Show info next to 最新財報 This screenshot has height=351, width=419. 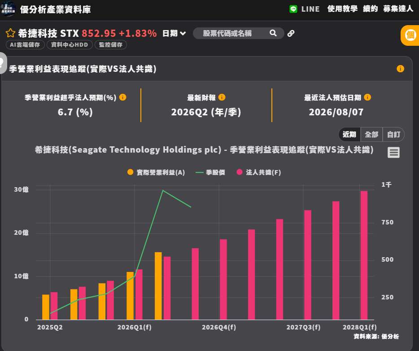point(222,97)
